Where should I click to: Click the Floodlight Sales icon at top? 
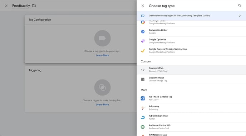pyautogui.click(x=143, y=22)
